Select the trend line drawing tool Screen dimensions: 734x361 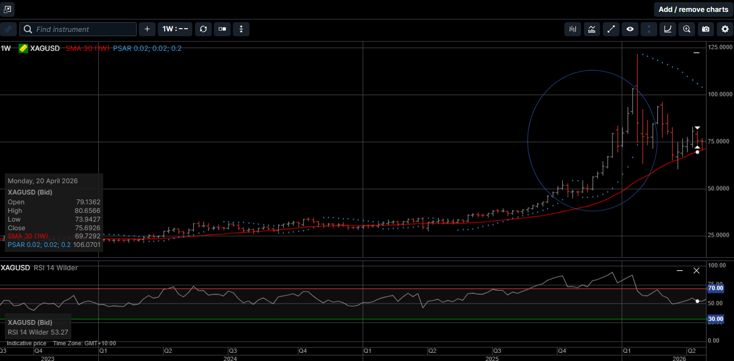tap(611, 29)
